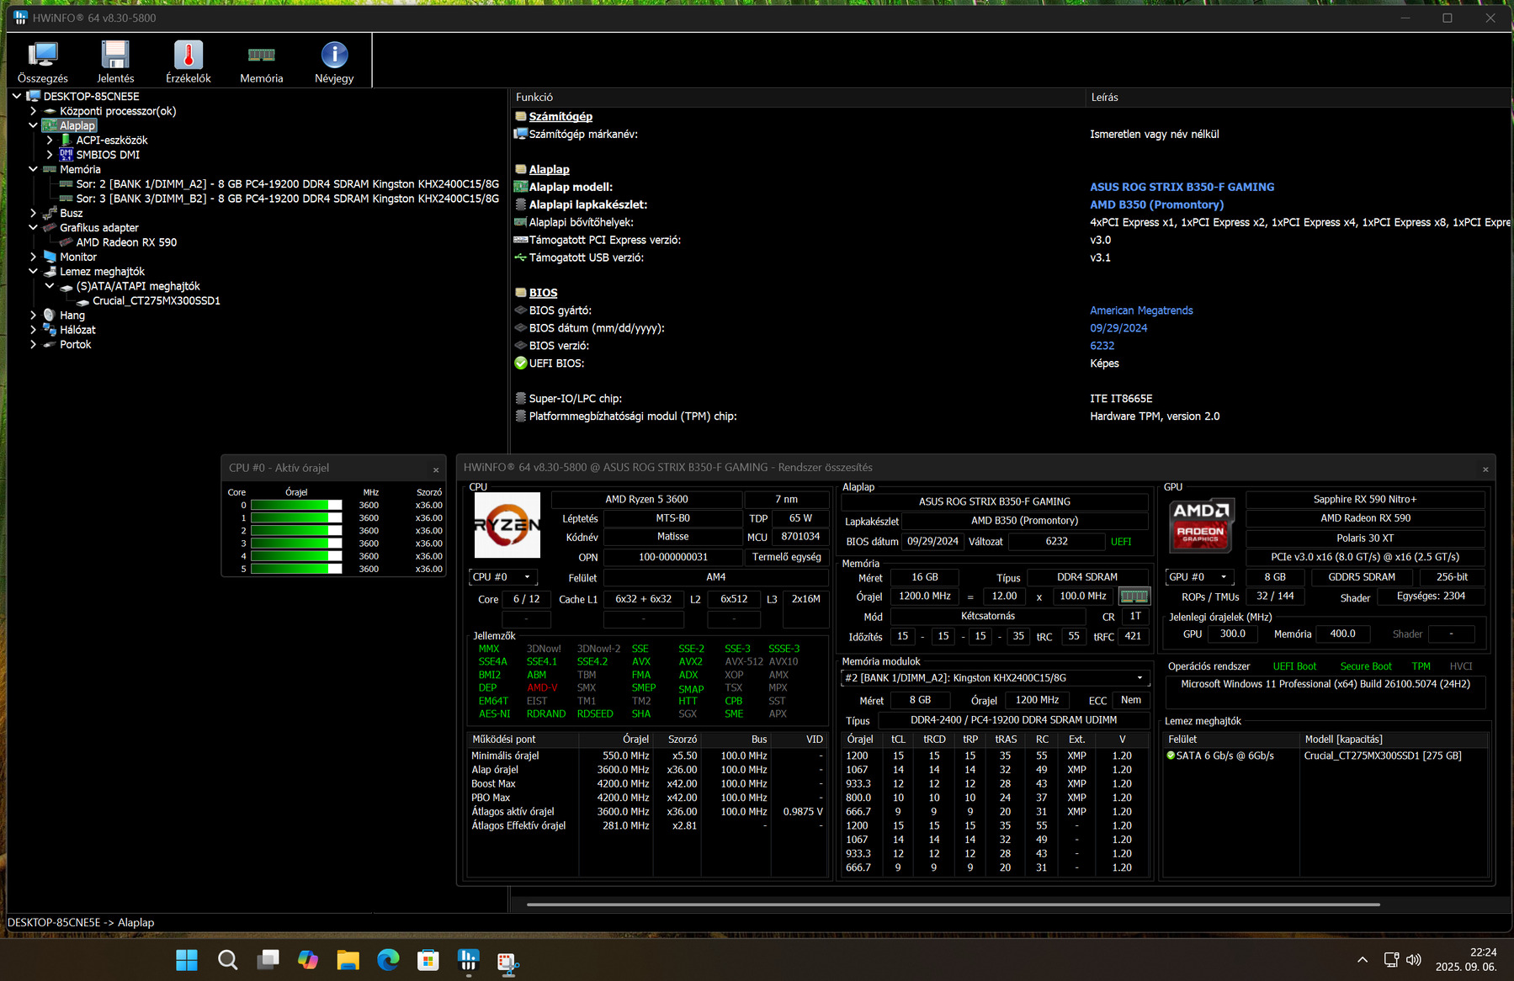Open American Megatrends link
The height and width of the screenshot is (981, 1514).
coord(1141,310)
